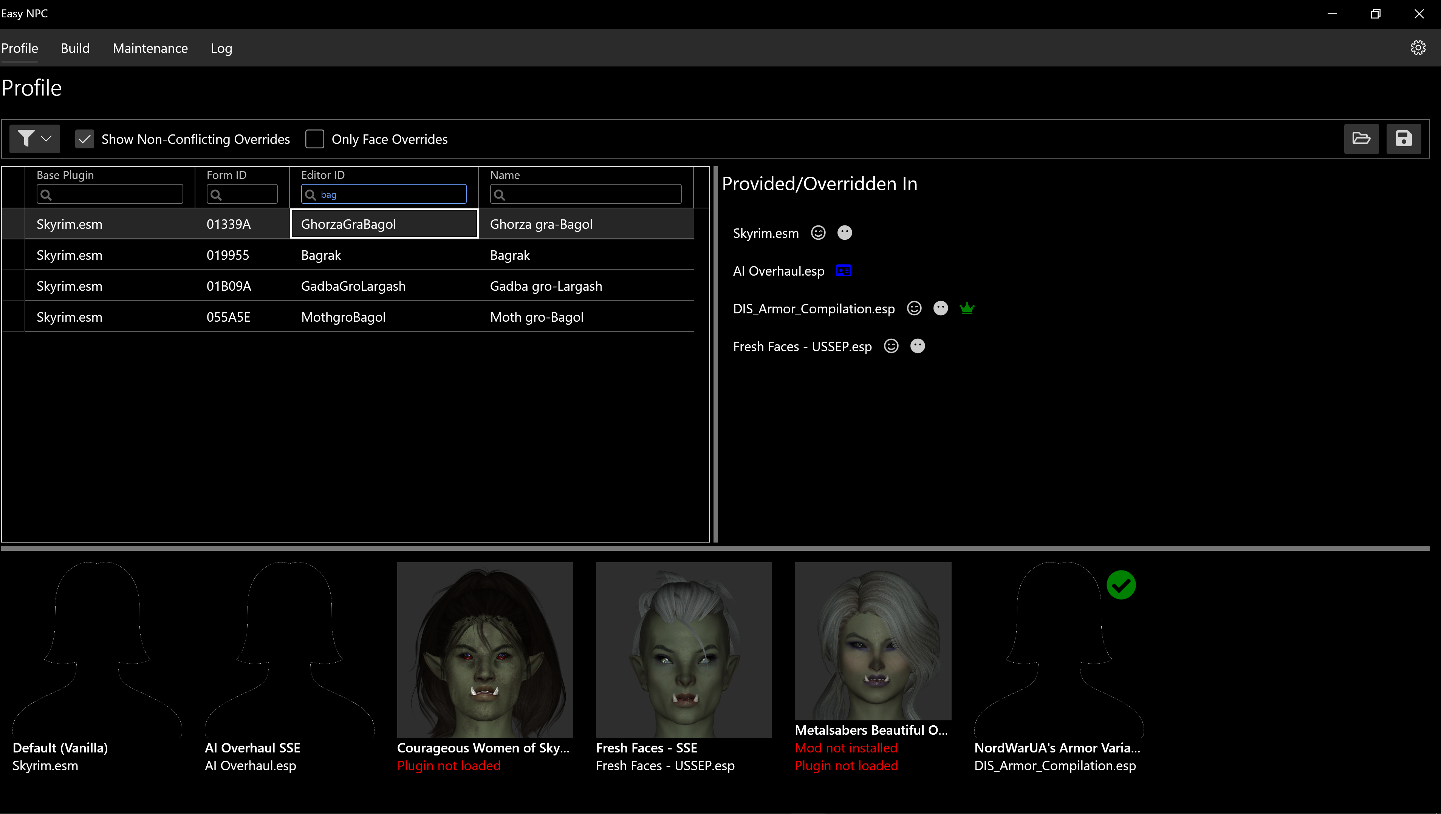The height and width of the screenshot is (814, 1441).
Task: Open the filter funnel dropdown
Action: pyautogui.click(x=35, y=139)
